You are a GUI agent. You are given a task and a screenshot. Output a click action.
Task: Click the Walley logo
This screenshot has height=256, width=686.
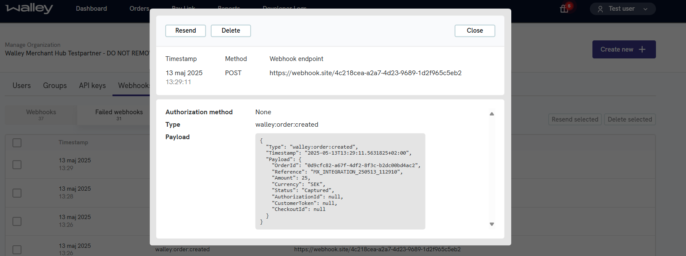click(29, 9)
